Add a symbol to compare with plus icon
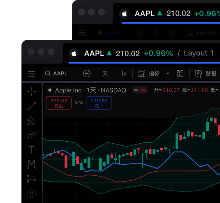The width and height of the screenshot is (220, 203). pyautogui.click(x=87, y=73)
